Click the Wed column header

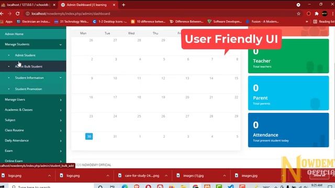click(x=131, y=33)
